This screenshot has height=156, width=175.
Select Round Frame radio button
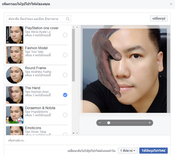65,75
